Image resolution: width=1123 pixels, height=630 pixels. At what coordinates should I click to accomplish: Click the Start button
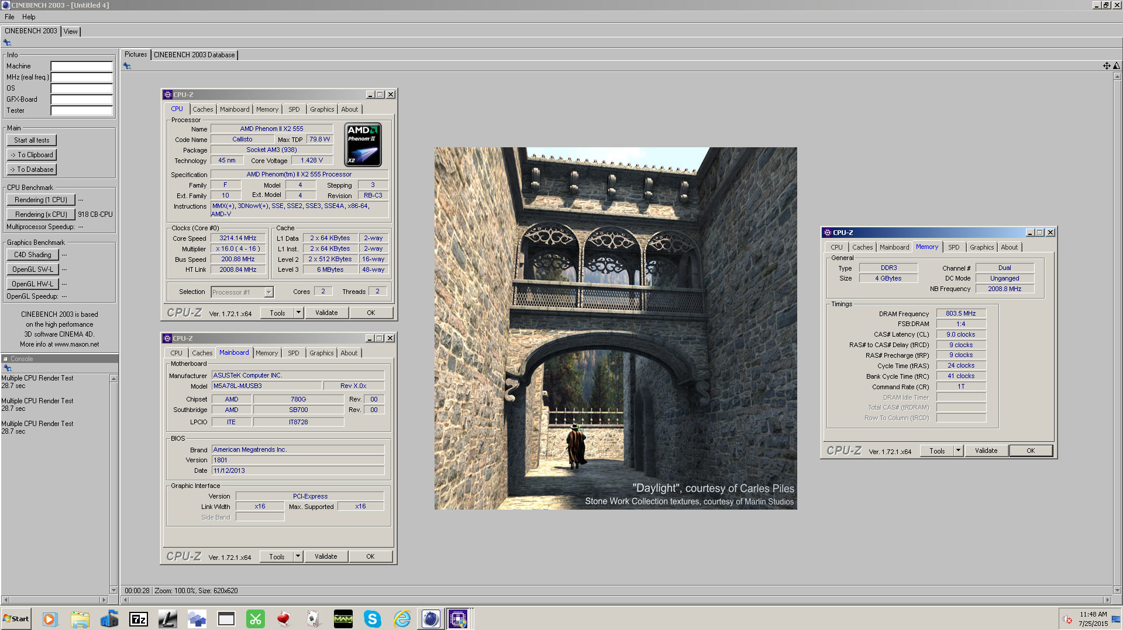(16, 619)
